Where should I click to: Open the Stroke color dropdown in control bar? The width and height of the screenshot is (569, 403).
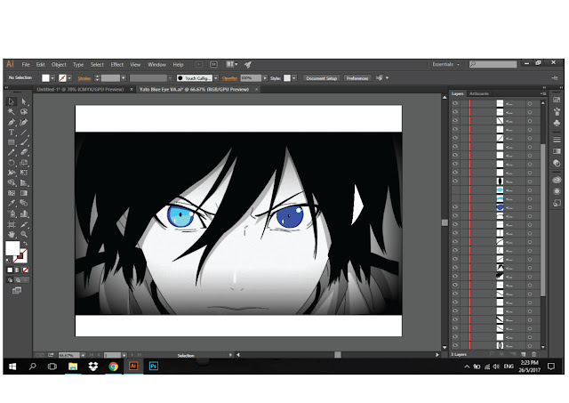click(x=69, y=78)
